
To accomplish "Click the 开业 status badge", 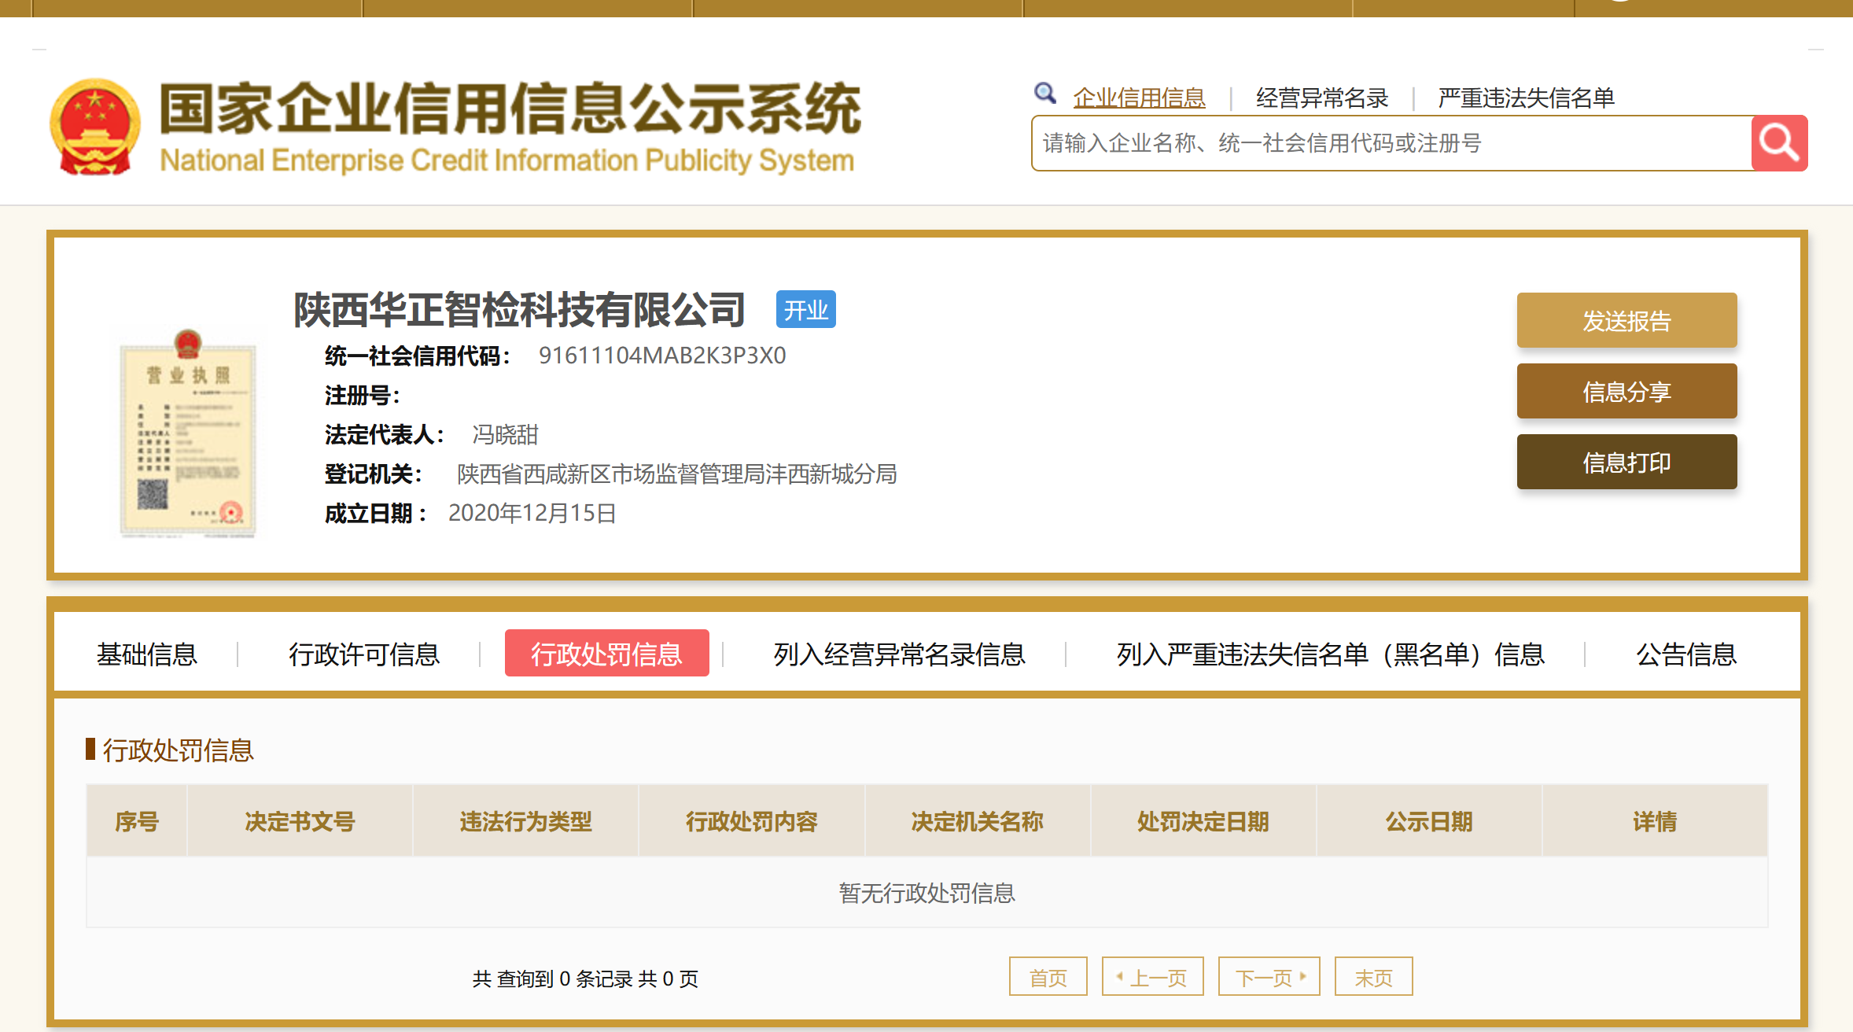I will [805, 310].
